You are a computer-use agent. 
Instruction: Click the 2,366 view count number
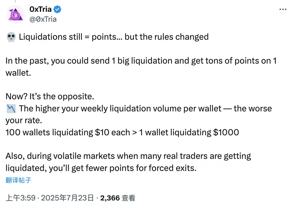(110, 198)
